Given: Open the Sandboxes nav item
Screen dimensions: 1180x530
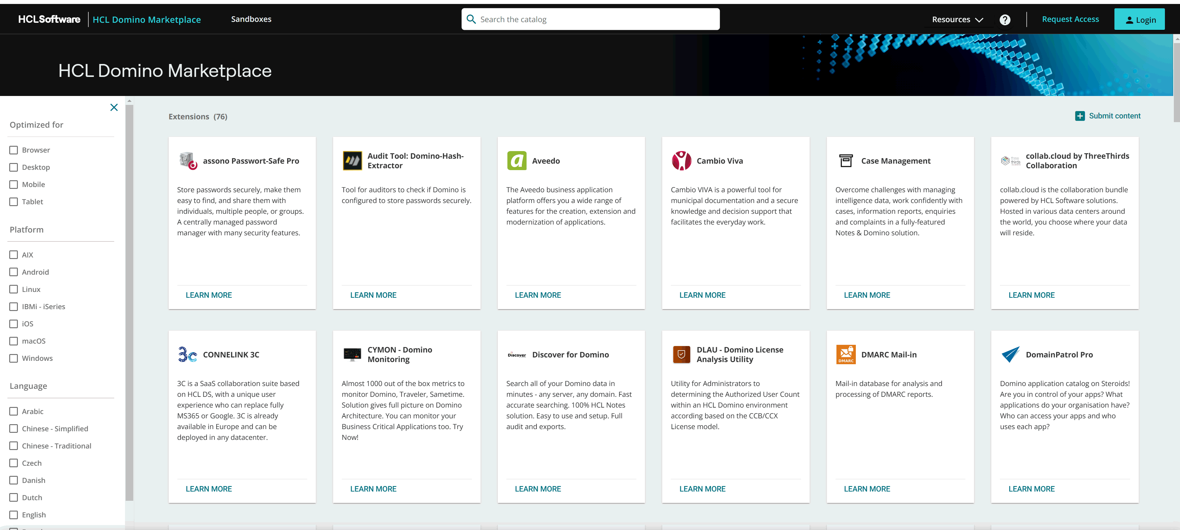Looking at the screenshot, I should point(251,19).
